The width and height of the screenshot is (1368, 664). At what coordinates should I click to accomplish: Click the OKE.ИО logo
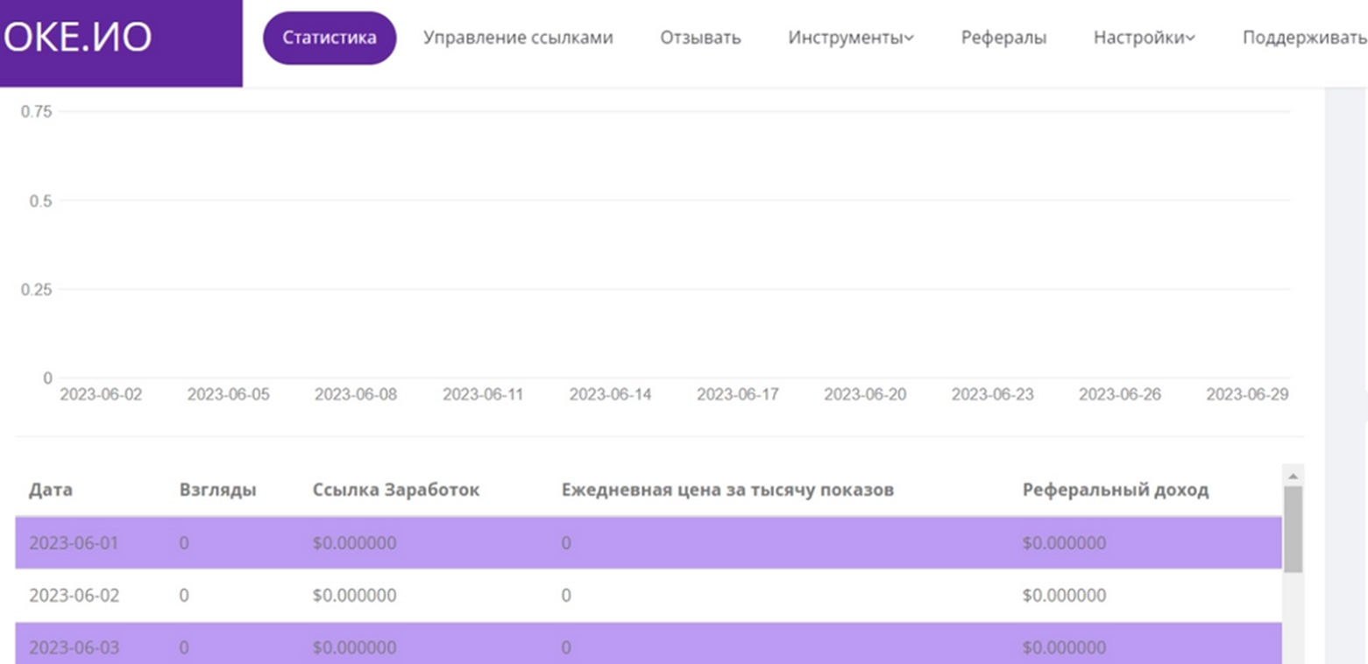tap(79, 37)
